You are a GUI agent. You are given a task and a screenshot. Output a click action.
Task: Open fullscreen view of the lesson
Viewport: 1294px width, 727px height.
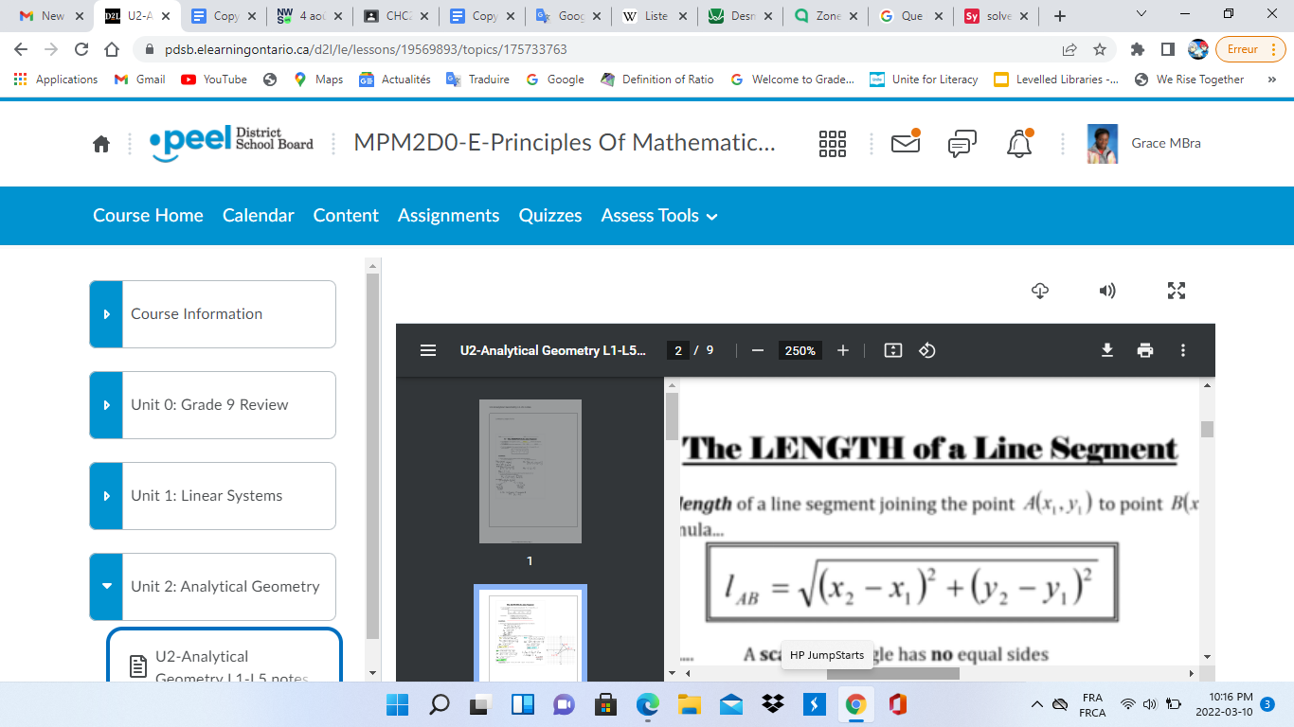tap(1177, 291)
